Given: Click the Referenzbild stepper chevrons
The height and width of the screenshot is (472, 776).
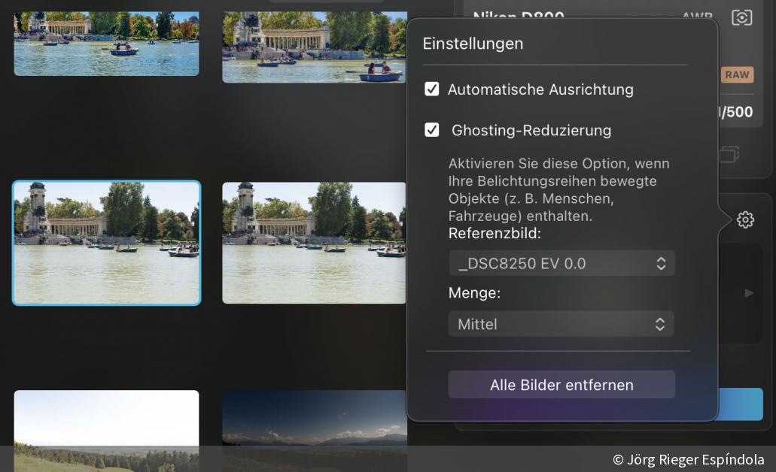Looking at the screenshot, I should click(660, 263).
